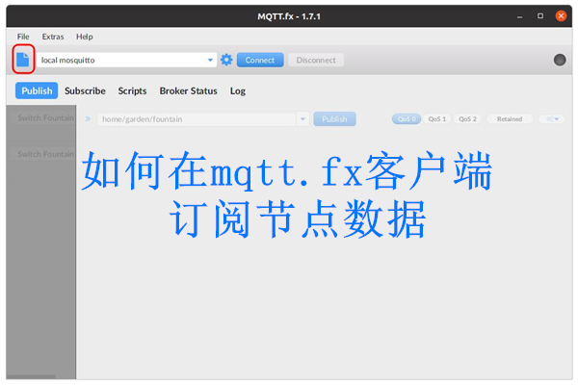Viewport: 578px width, 385px height.
Task: Switch to the Publish tab
Action: click(37, 90)
